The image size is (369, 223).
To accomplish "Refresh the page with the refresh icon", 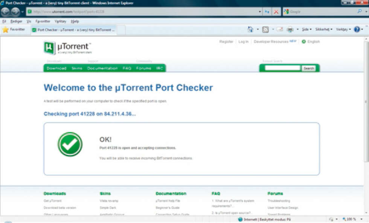I will point(267,12).
